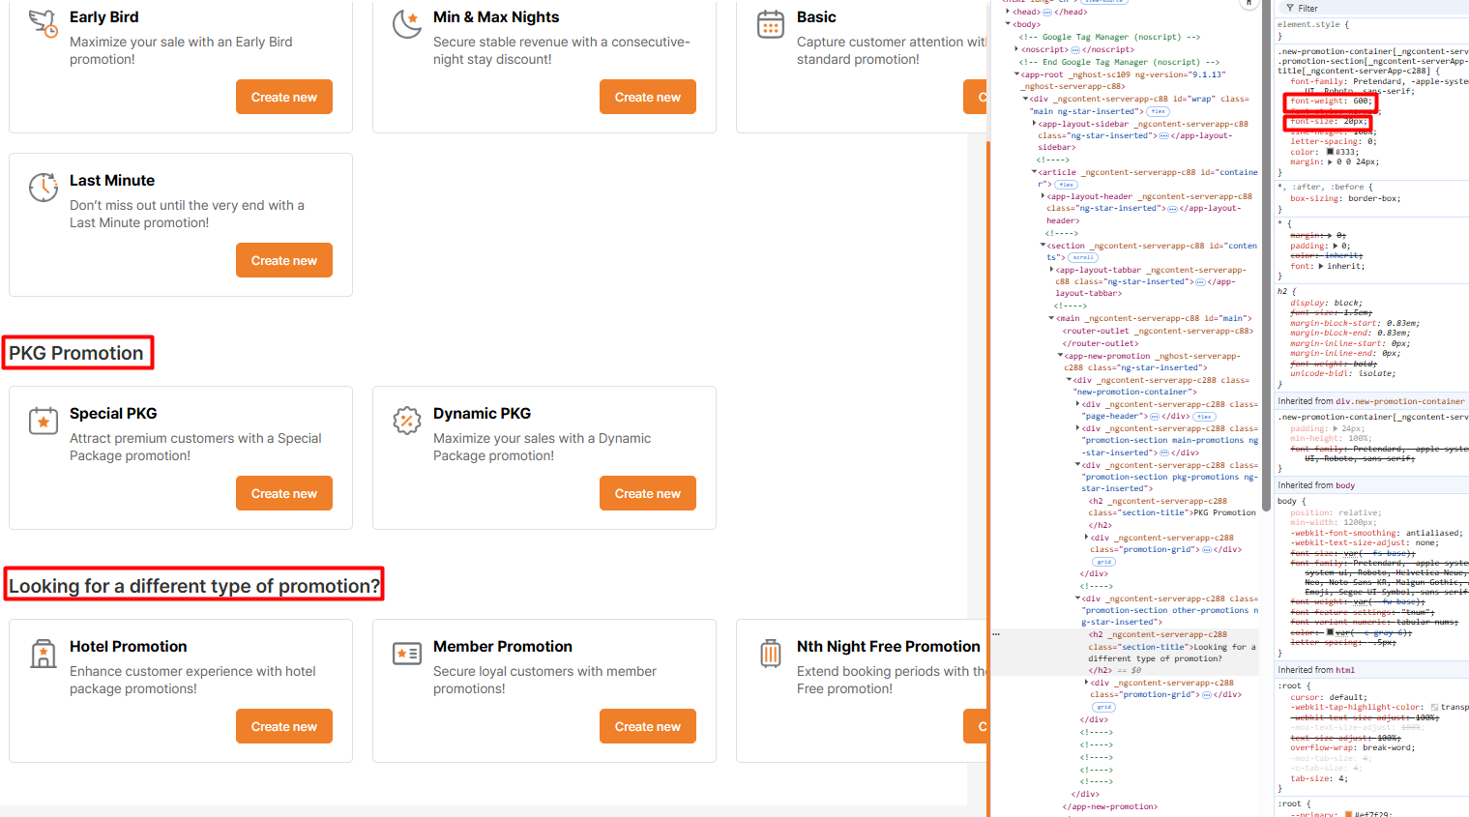Collapse the other-promotions section div
Viewport: 1469px width, 817px height.
coord(1078,598)
